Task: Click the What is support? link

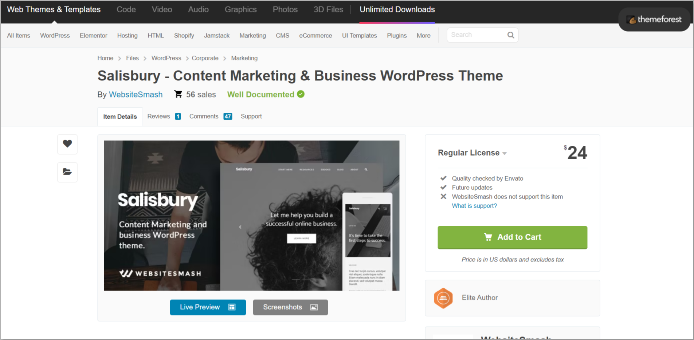Action: (x=474, y=206)
